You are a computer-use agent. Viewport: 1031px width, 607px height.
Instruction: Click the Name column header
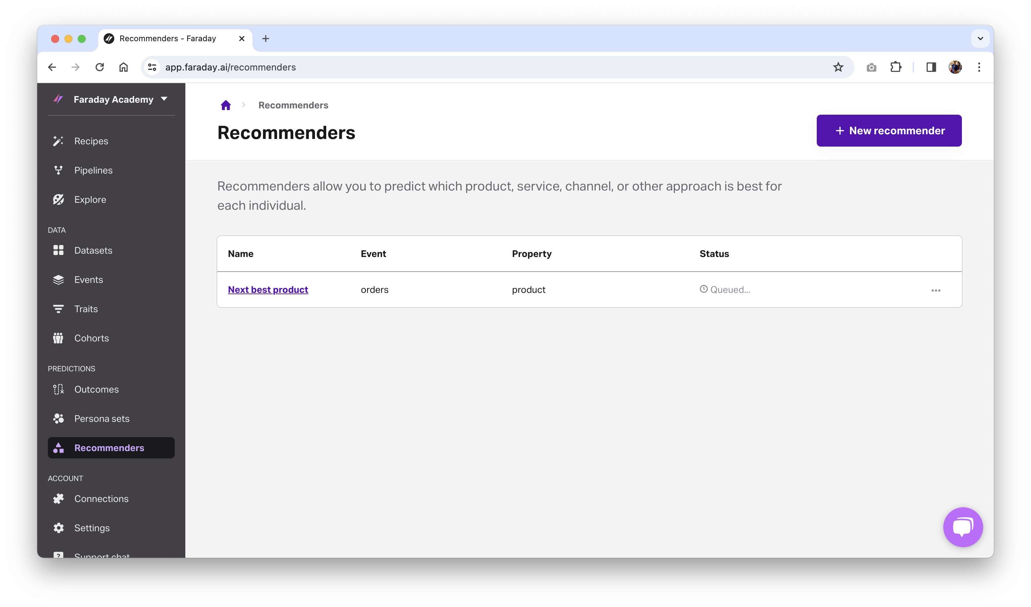click(x=240, y=254)
